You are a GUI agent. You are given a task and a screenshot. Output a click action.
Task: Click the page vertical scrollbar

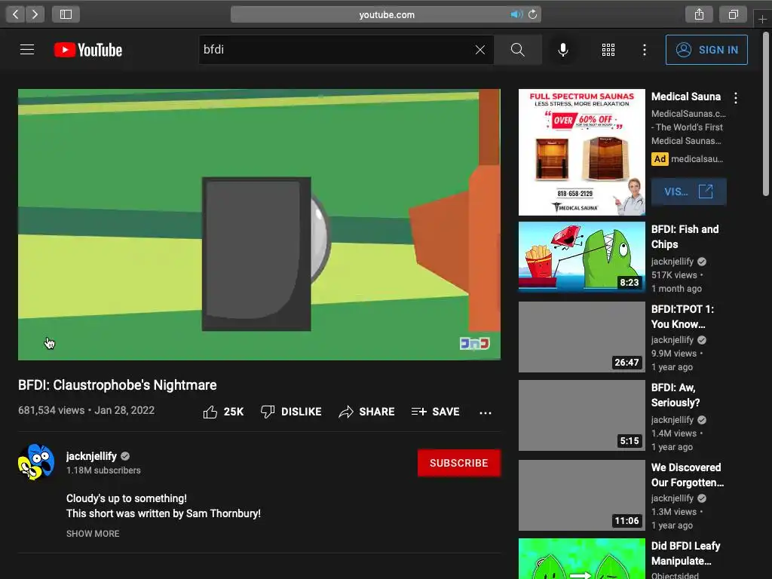pyautogui.click(x=766, y=113)
